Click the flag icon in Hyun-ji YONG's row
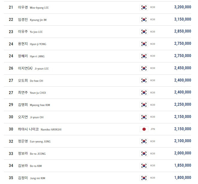 click(x=144, y=44)
